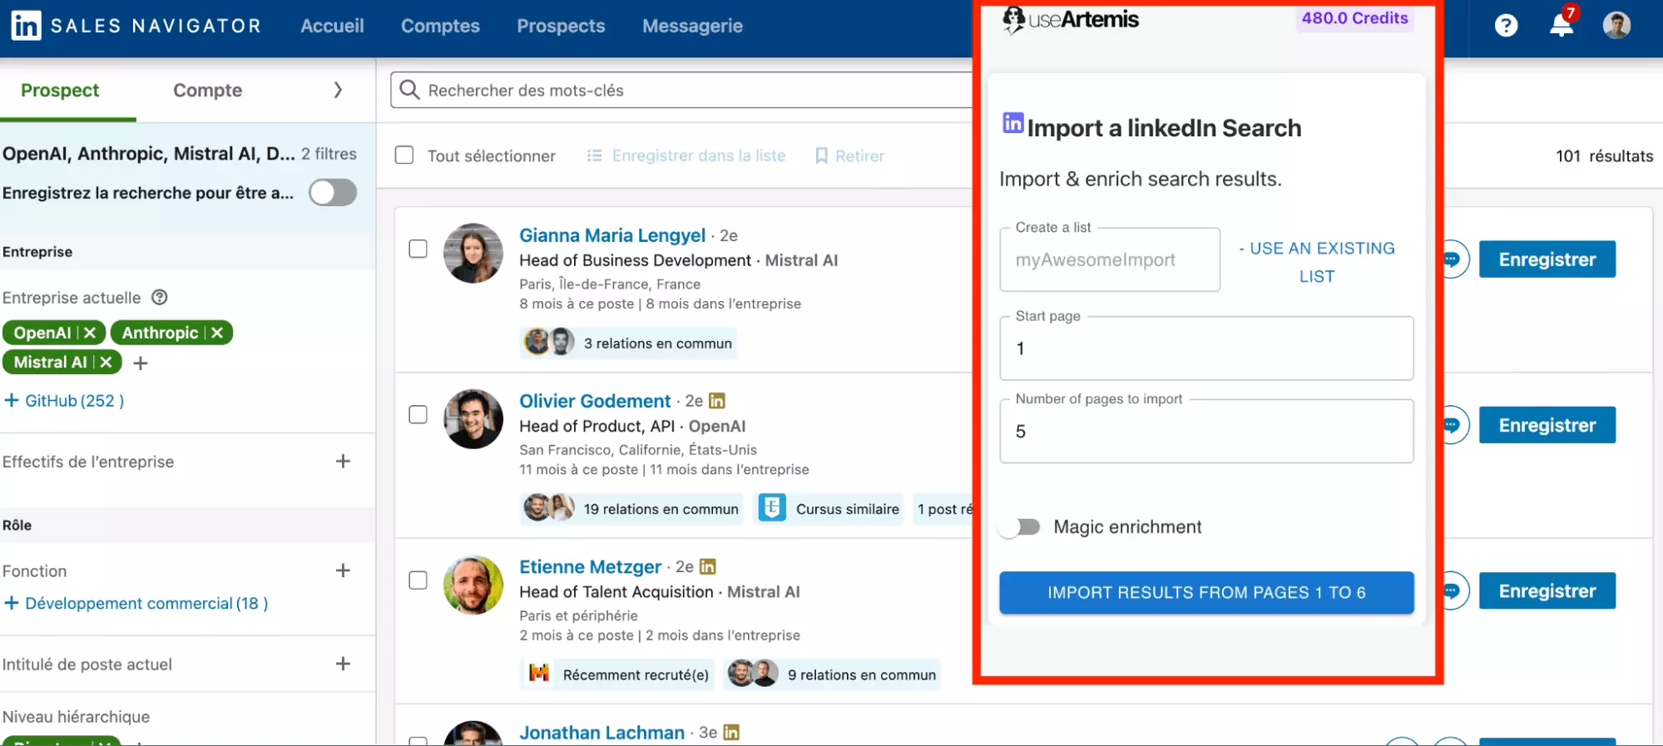The image size is (1663, 746).
Task: Open Comptes in top navigation
Action: coord(440,26)
